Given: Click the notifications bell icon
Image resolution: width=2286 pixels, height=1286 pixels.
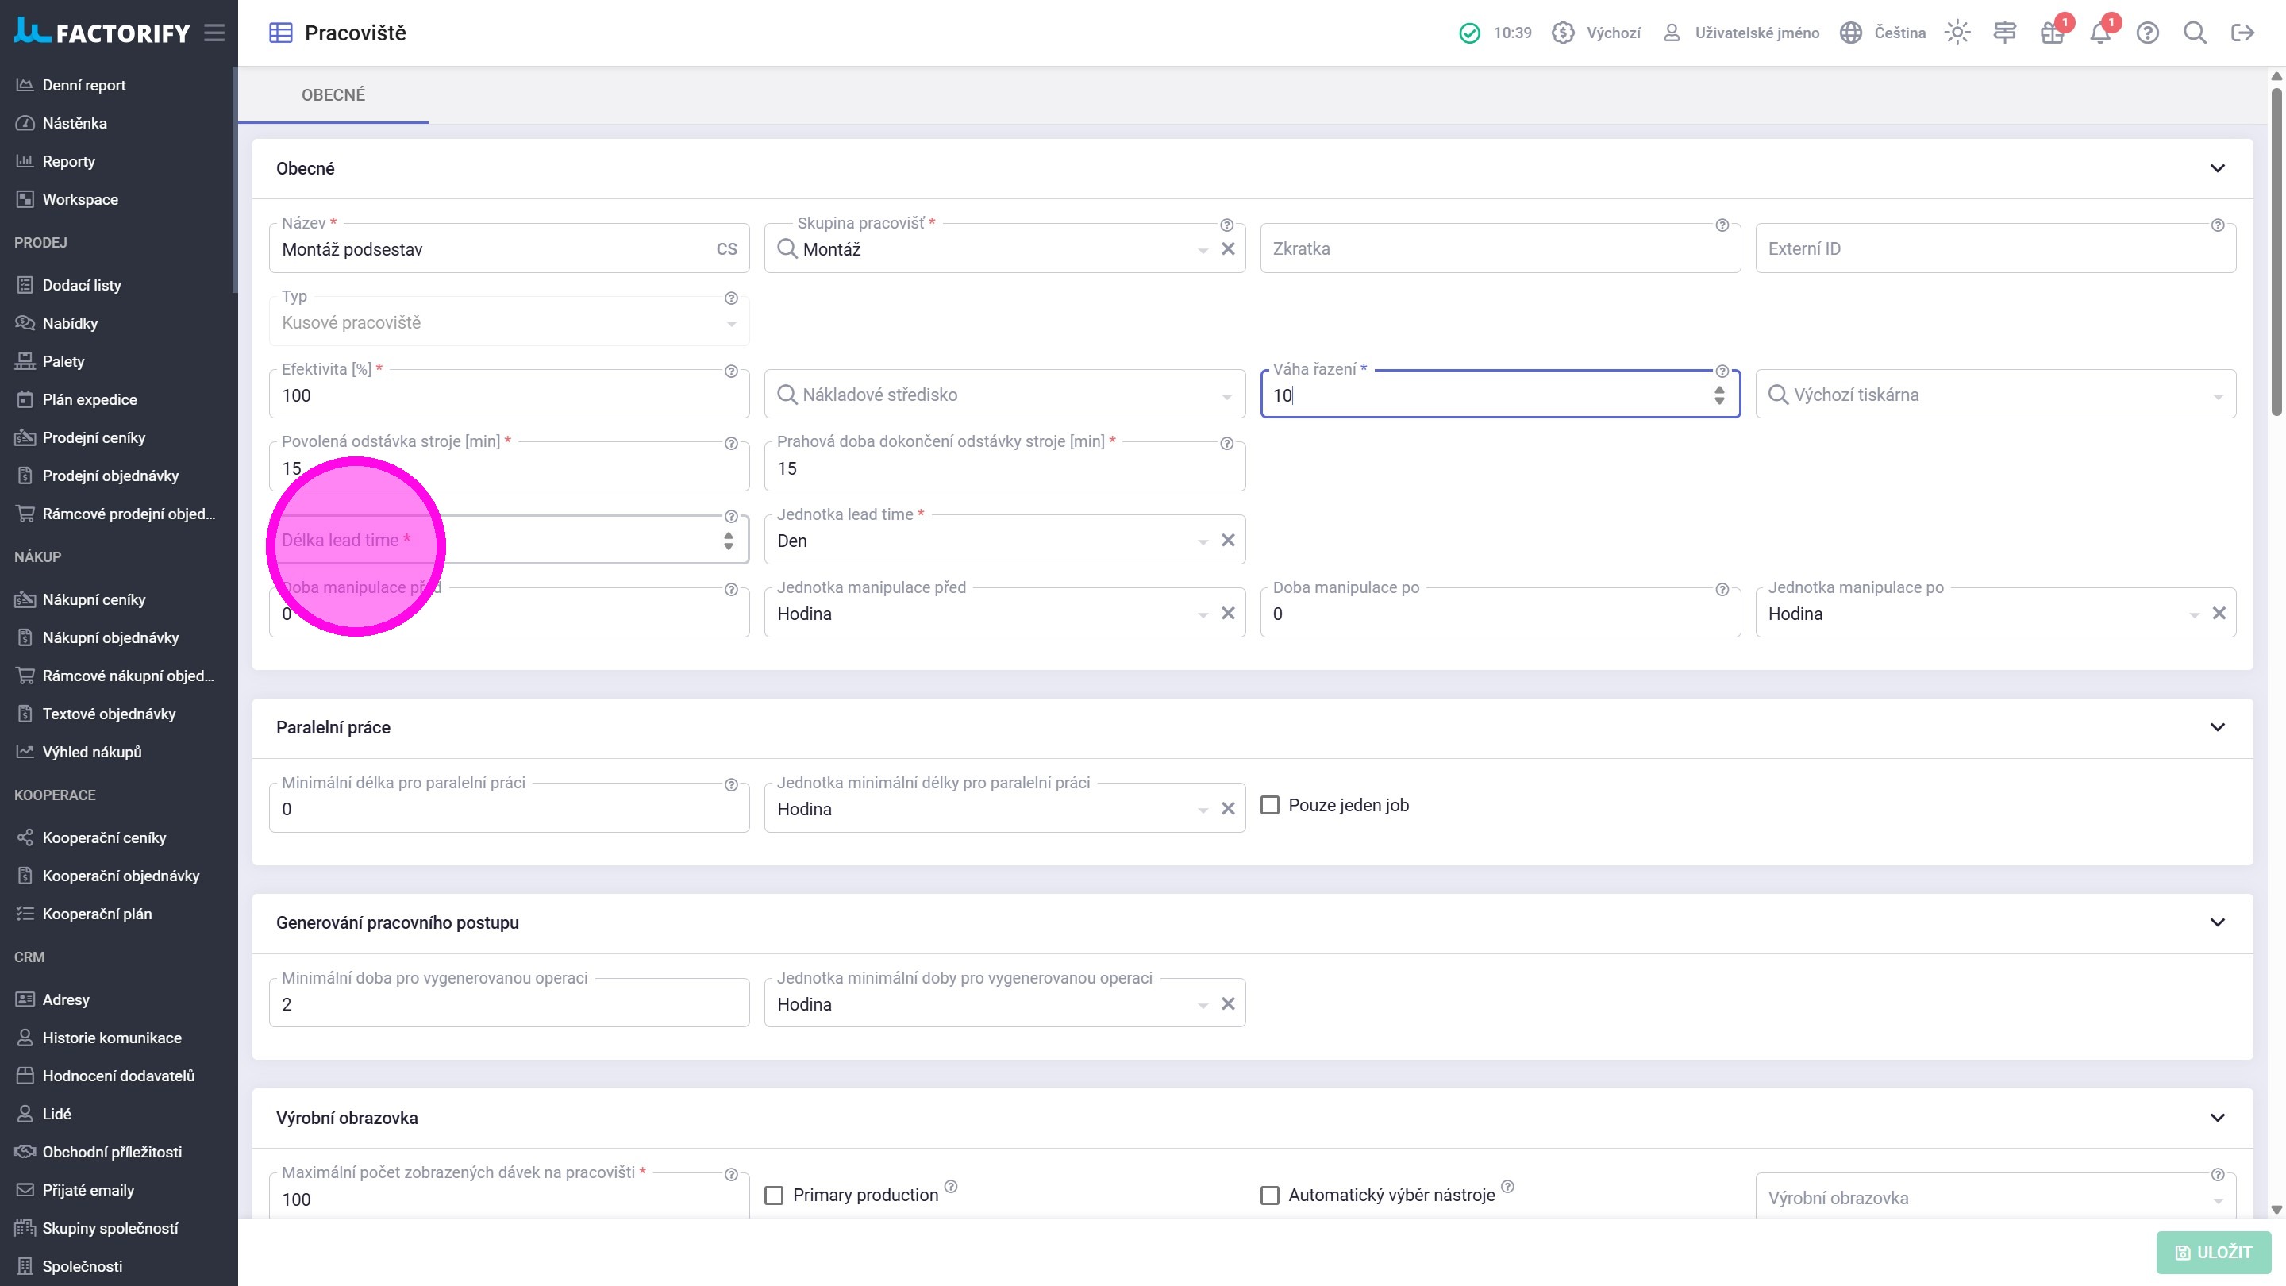Looking at the screenshot, I should [2099, 33].
